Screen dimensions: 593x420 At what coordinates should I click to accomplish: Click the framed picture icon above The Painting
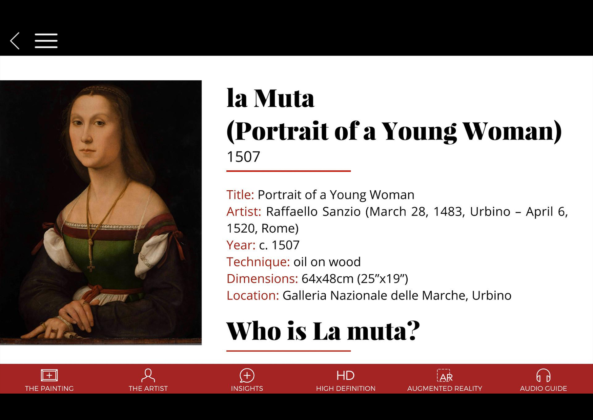[x=49, y=375]
